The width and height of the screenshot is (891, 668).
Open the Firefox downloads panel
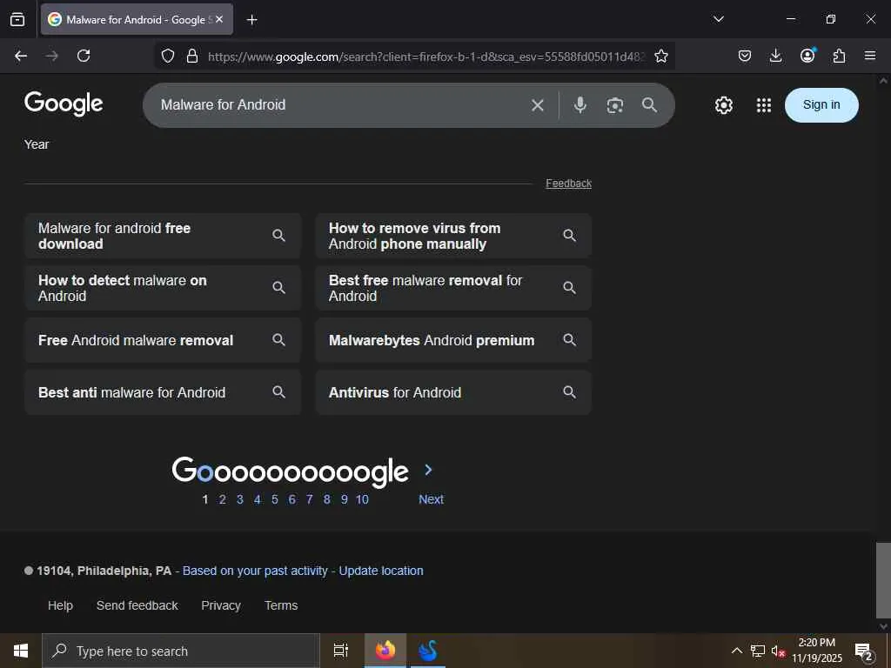coord(775,56)
